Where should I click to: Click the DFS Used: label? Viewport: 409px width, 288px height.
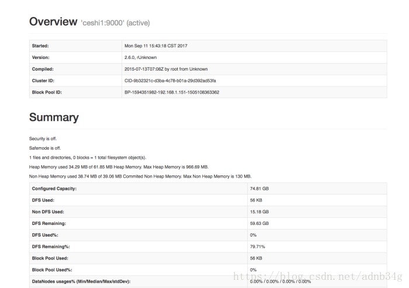(x=43, y=200)
